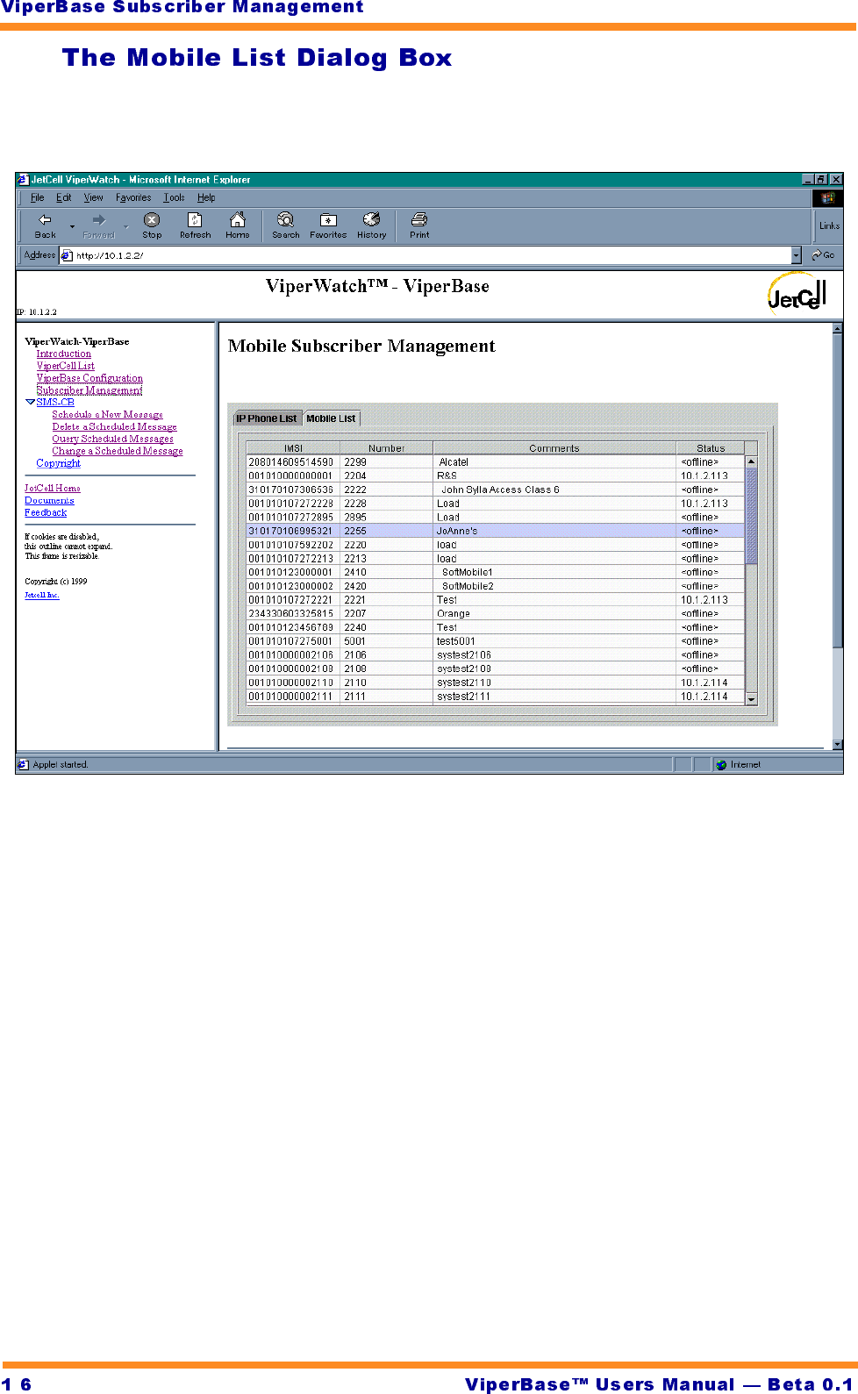This screenshot has width=858, height=1394.
Task: Click the Go button beside address bar
Action: point(823,255)
